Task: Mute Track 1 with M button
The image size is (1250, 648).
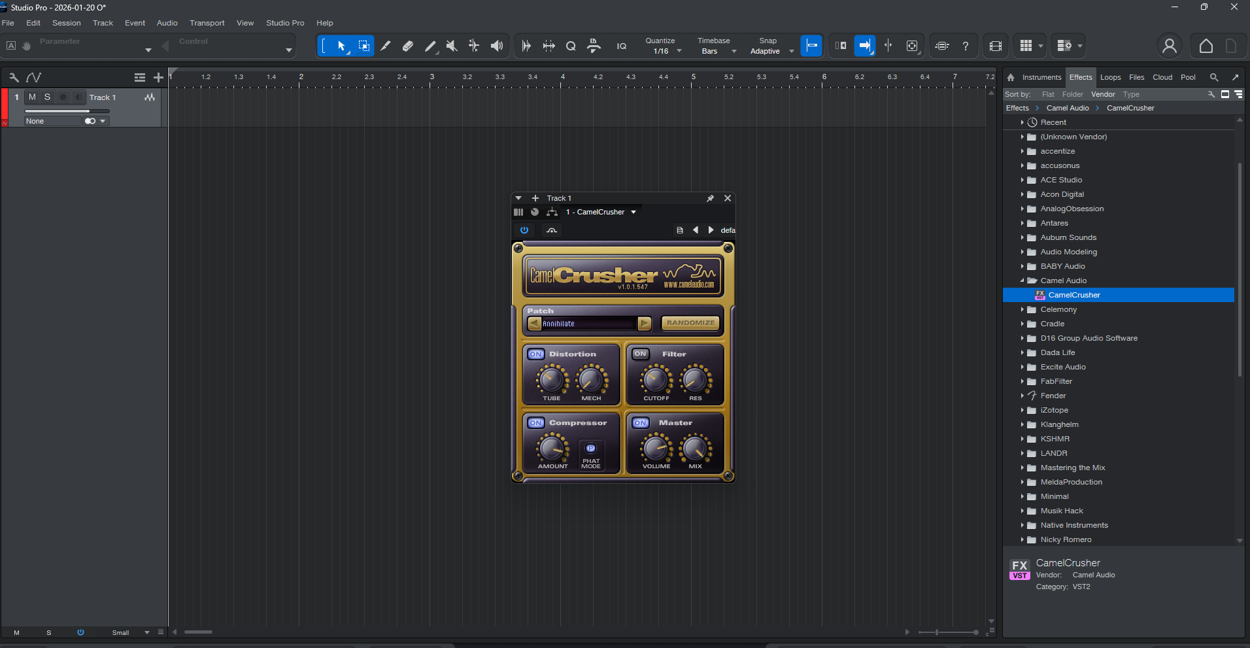Action: tap(32, 97)
